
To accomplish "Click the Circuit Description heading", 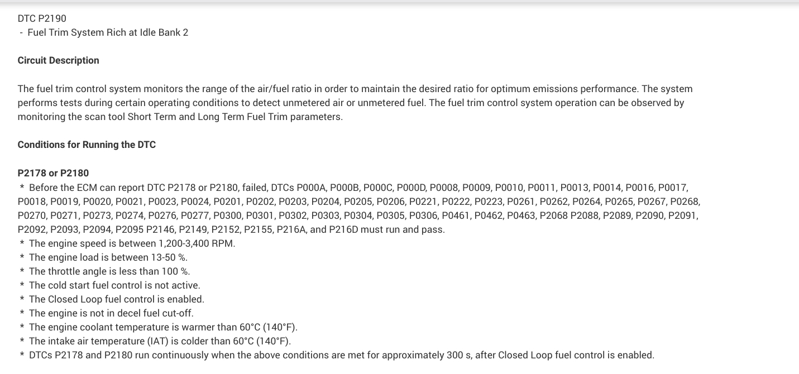I will (58, 60).
